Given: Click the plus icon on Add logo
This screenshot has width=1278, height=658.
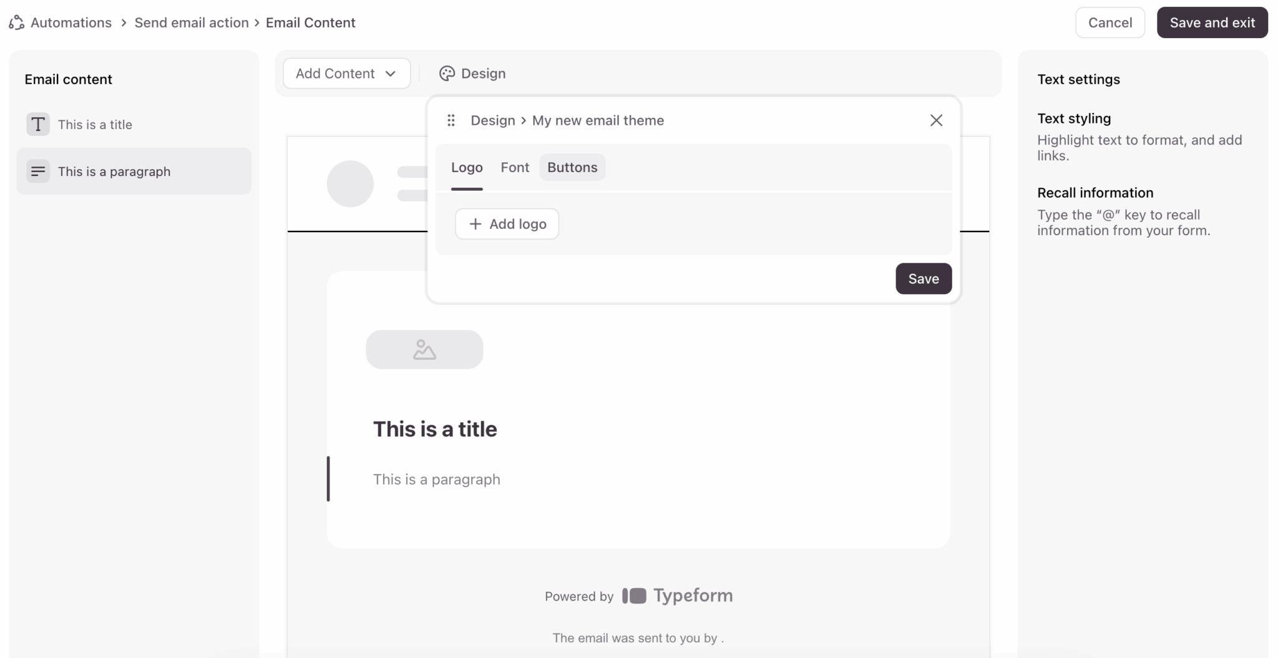Looking at the screenshot, I should coord(476,224).
